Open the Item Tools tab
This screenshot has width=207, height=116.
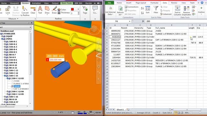click(67, 3)
